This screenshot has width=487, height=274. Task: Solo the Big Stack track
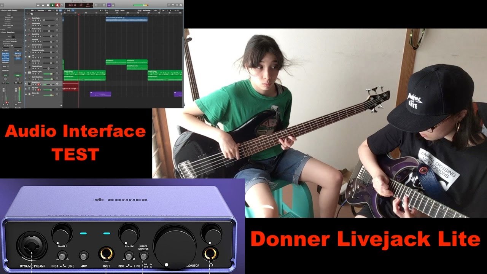pos(35,90)
